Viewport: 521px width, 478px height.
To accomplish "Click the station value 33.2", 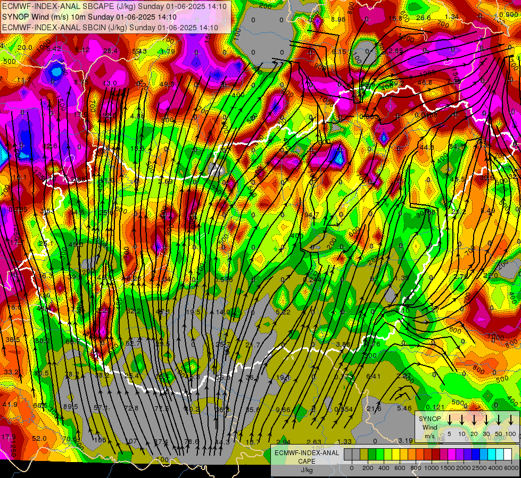I will click(11, 372).
